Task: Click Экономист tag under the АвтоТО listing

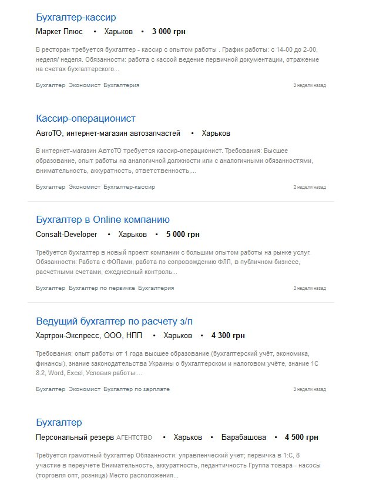Action: click(x=85, y=187)
